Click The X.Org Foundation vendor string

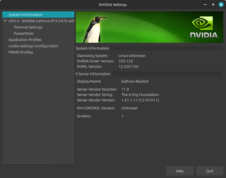click(140, 95)
